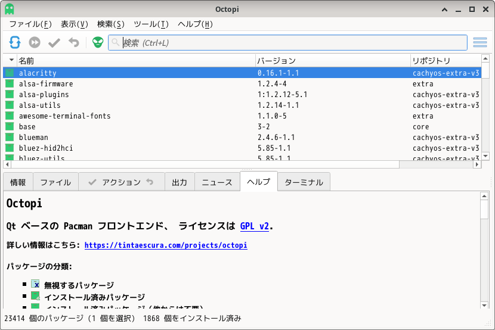Viewport: 495px width, 330px height.
Task: Click help pane scrollbar up arrow
Action: tap(484, 196)
